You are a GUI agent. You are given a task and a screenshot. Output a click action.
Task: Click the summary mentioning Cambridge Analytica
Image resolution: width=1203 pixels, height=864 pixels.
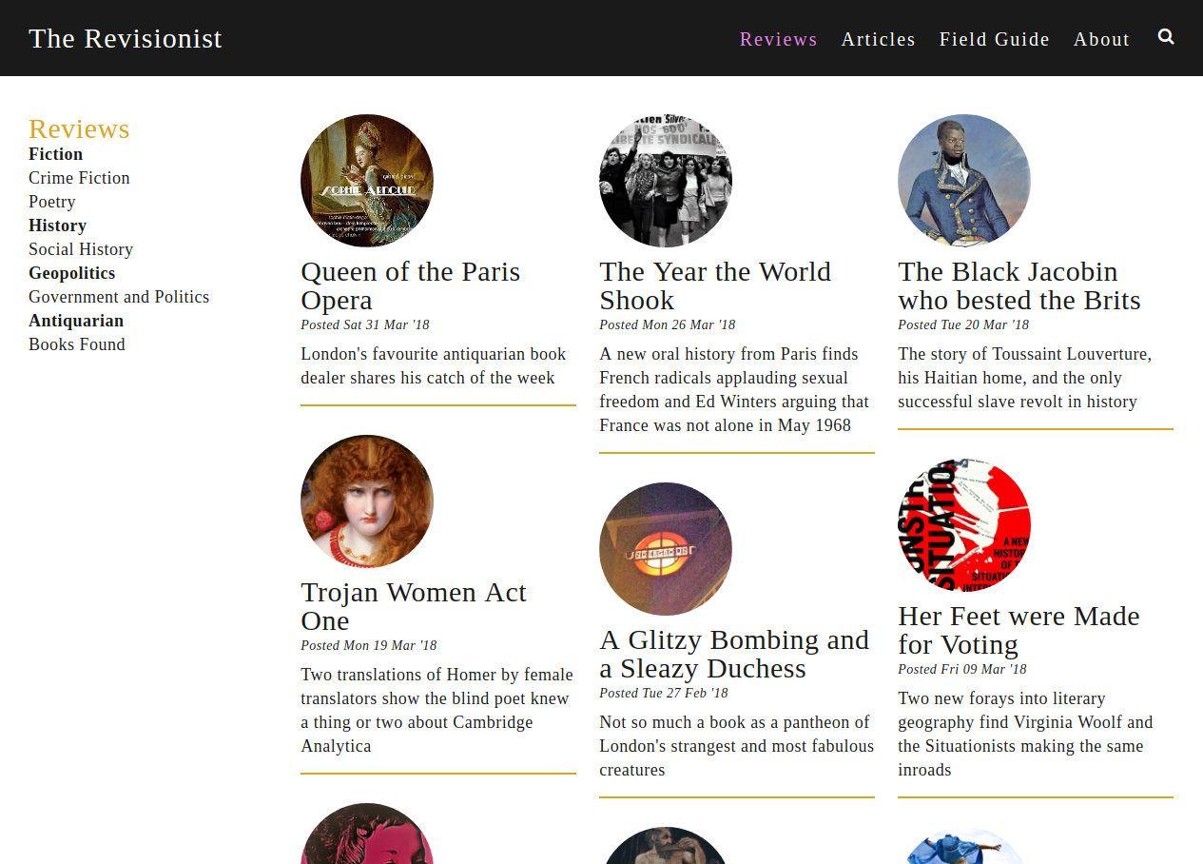(437, 711)
